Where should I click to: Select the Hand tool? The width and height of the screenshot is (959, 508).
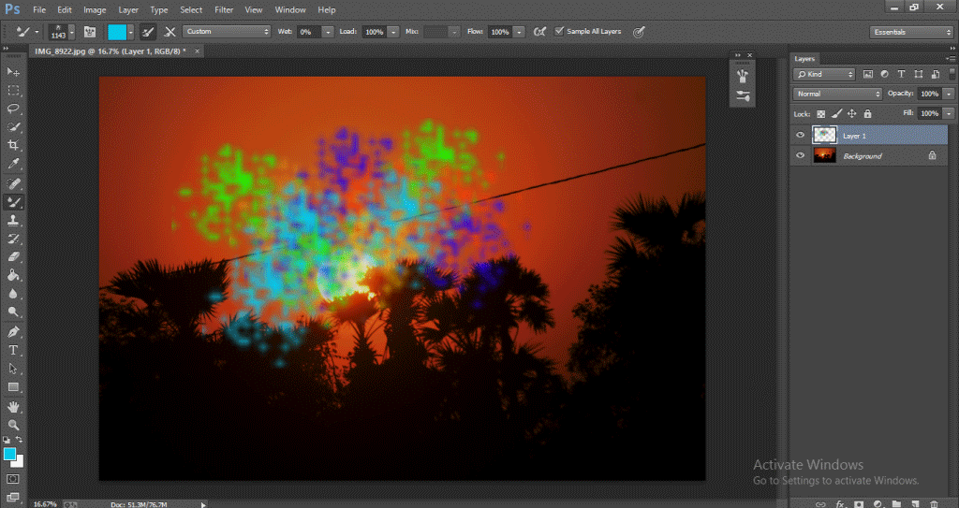tap(14, 407)
